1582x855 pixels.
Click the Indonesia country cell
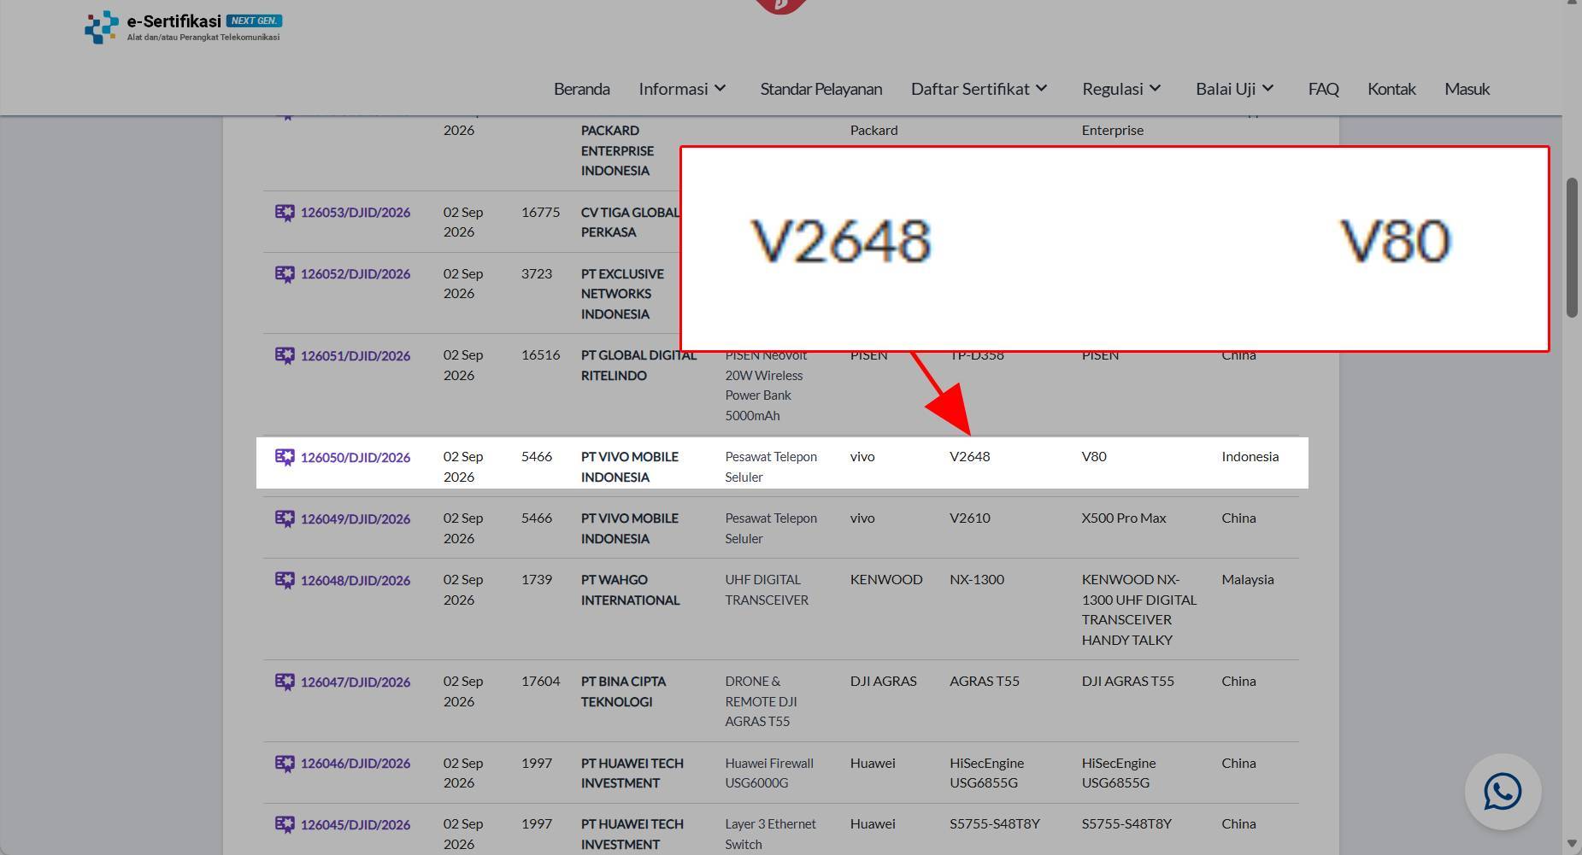point(1250,457)
